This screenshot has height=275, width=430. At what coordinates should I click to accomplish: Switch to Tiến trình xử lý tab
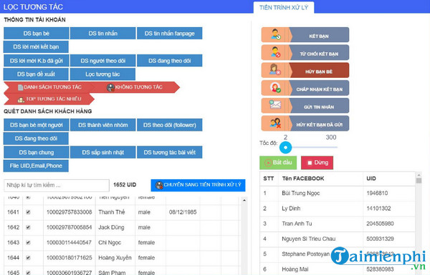click(284, 7)
